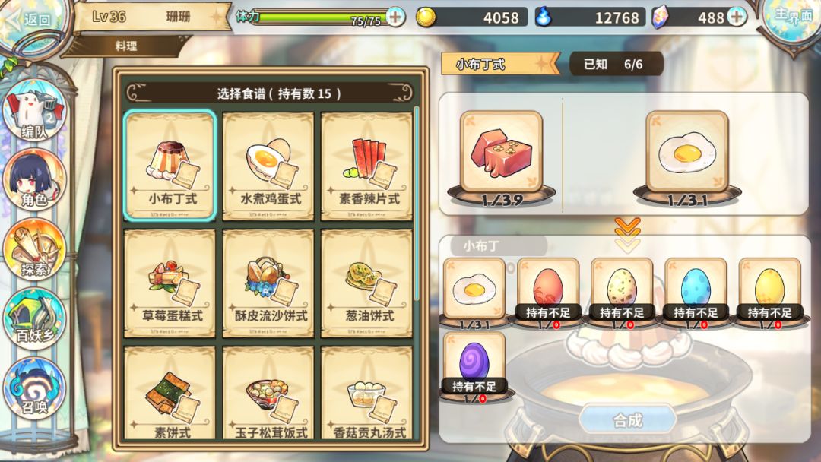
Task: Choose the 酥皮流沙饼式 recipe card
Action: (x=268, y=283)
